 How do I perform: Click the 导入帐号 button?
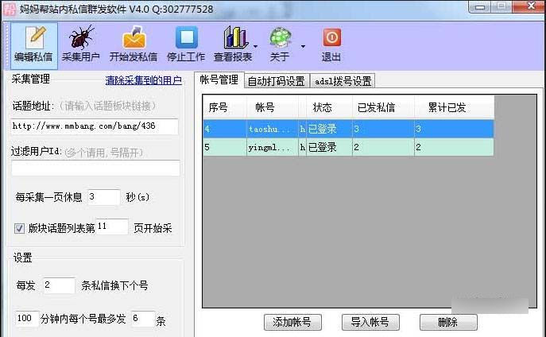coord(370,322)
